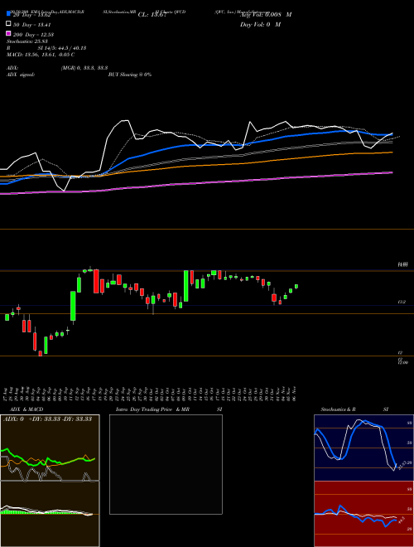Viewport: 414px width, 547px height.
Task: Select the '200 Day = 12.53' legend label
Action: coord(33,35)
